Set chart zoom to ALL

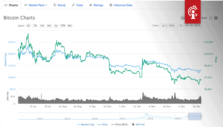click(70, 26)
